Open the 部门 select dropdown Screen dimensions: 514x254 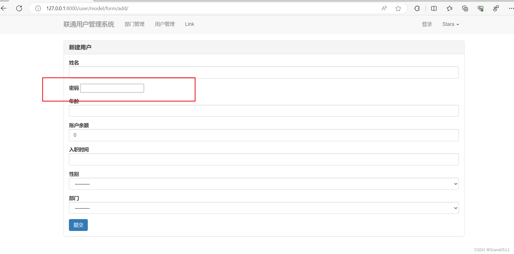click(x=264, y=208)
